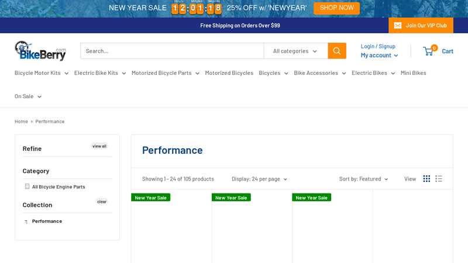Open the Electric Bikes menu
The height and width of the screenshot is (263, 468).
(x=373, y=73)
